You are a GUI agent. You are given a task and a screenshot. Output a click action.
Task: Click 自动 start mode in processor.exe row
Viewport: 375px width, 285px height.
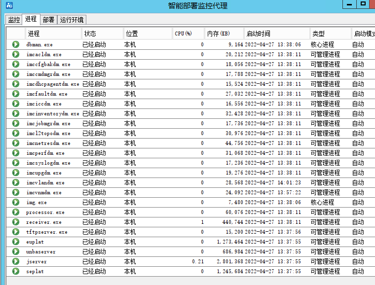coord(358,212)
